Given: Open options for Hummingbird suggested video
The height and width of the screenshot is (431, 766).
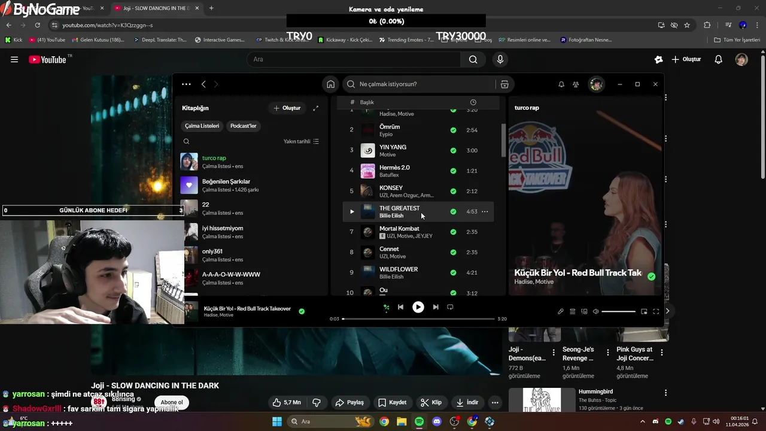Looking at the screenshot, I should pos(665,393).
